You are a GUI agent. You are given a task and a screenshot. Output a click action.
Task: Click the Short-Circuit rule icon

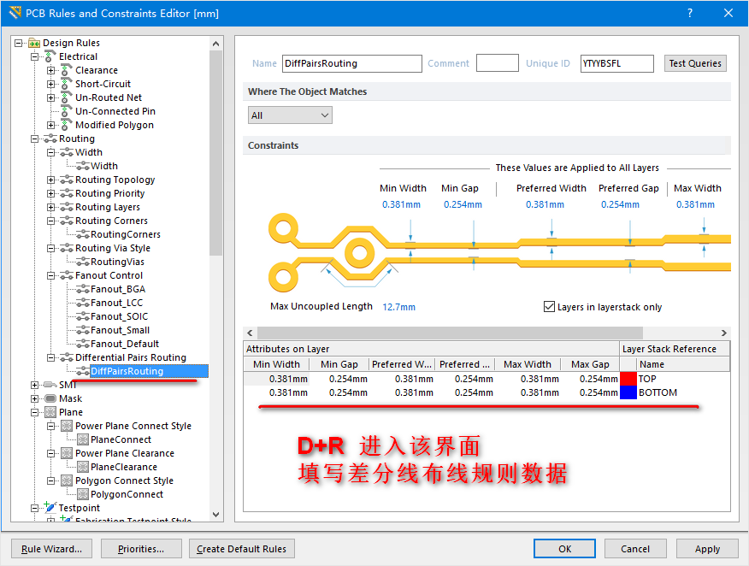point(66,84)
